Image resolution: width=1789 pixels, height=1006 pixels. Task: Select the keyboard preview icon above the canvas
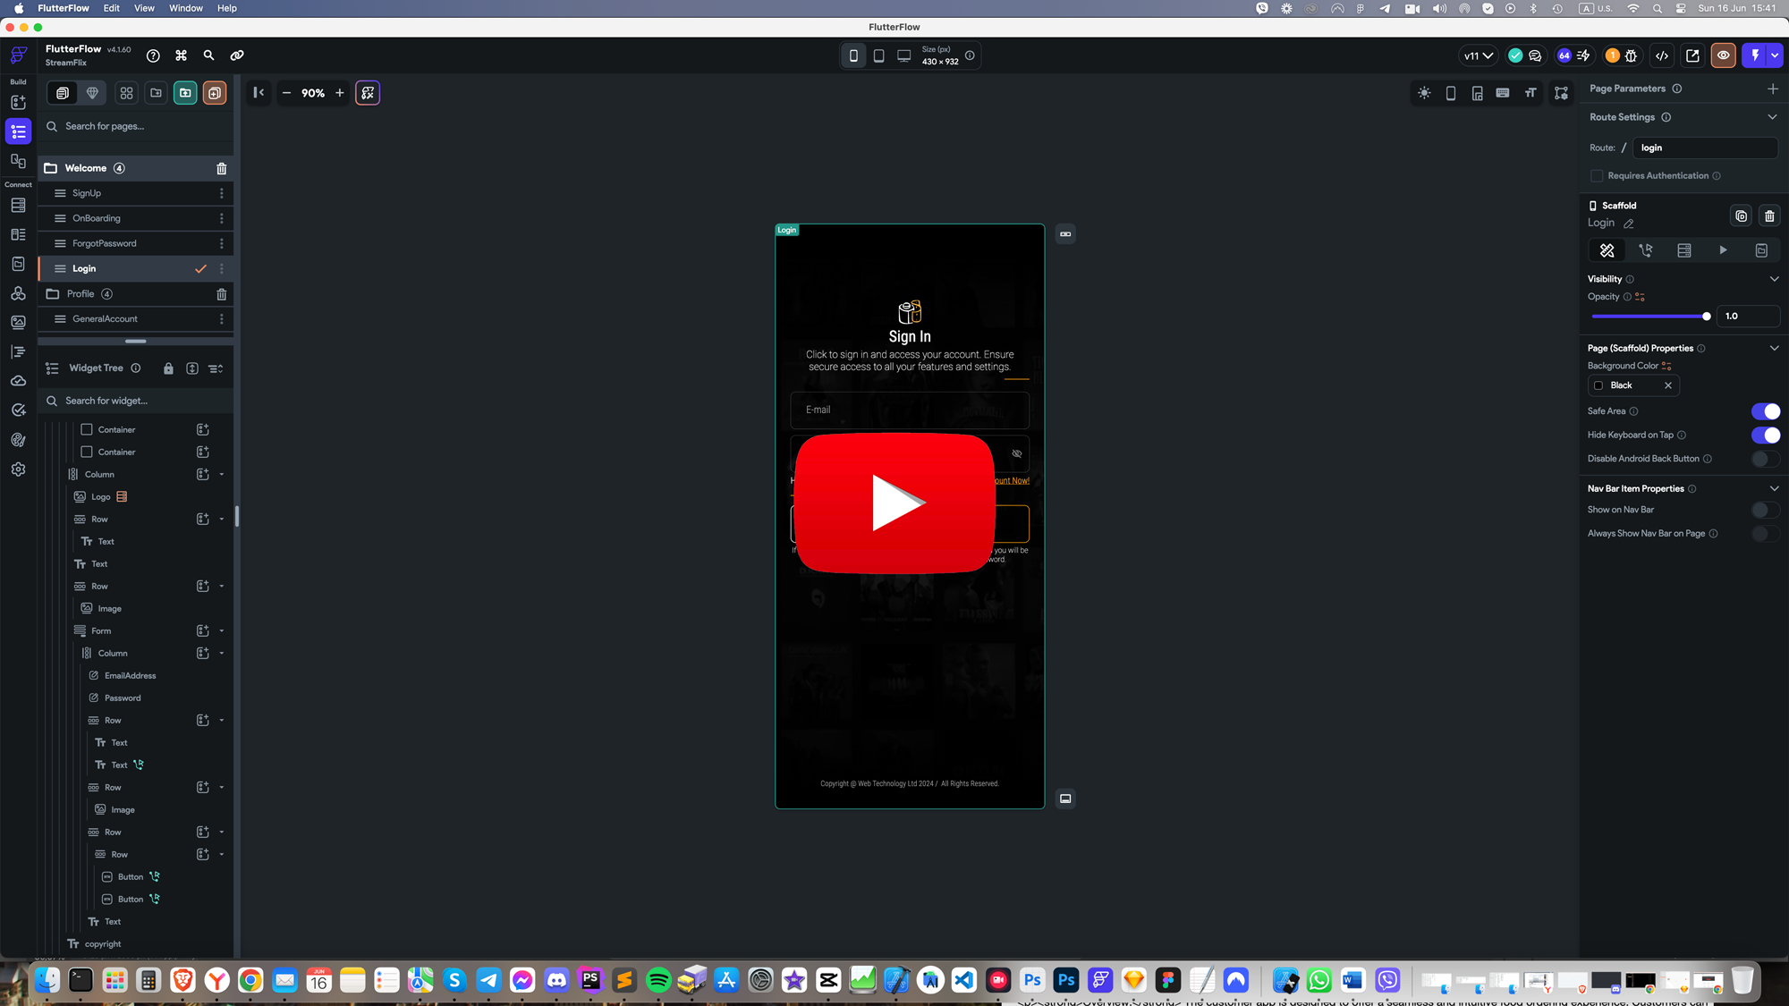click(x=1503, y=92)
